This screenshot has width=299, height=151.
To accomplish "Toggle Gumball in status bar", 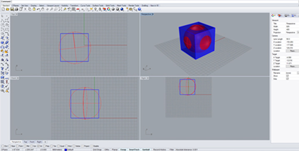I will (146, 149).
